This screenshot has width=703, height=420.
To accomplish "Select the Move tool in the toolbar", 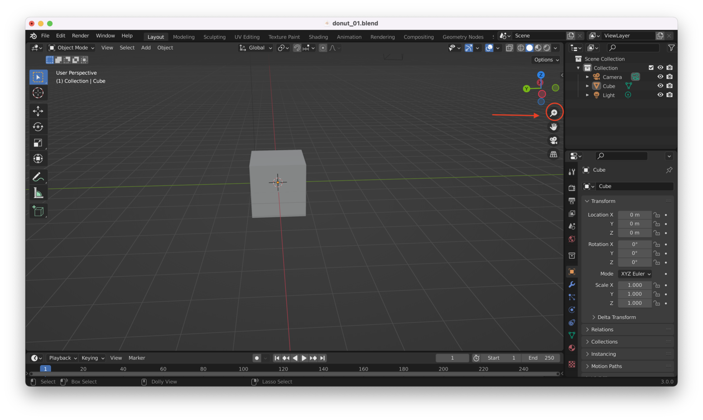I will tap(39, 111).
